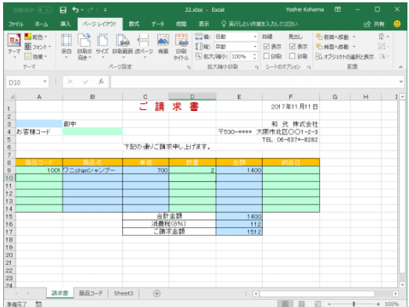Select the 商品コード sheet tab
Screen dimensions: 409x307
click(x=91, y=293)
